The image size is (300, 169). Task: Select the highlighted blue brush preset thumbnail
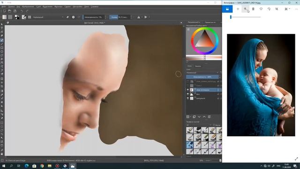click(190, 145)
